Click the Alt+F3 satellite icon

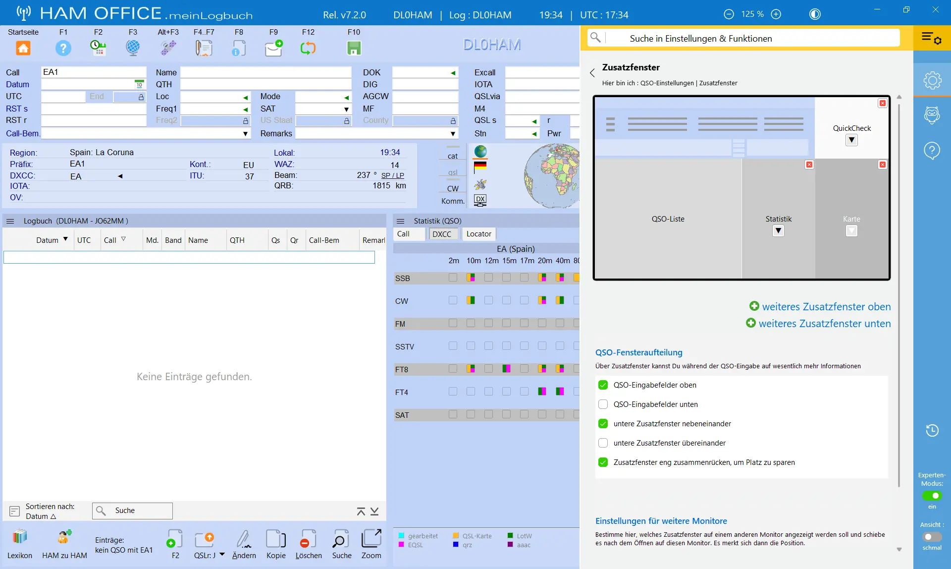(168, 48)
